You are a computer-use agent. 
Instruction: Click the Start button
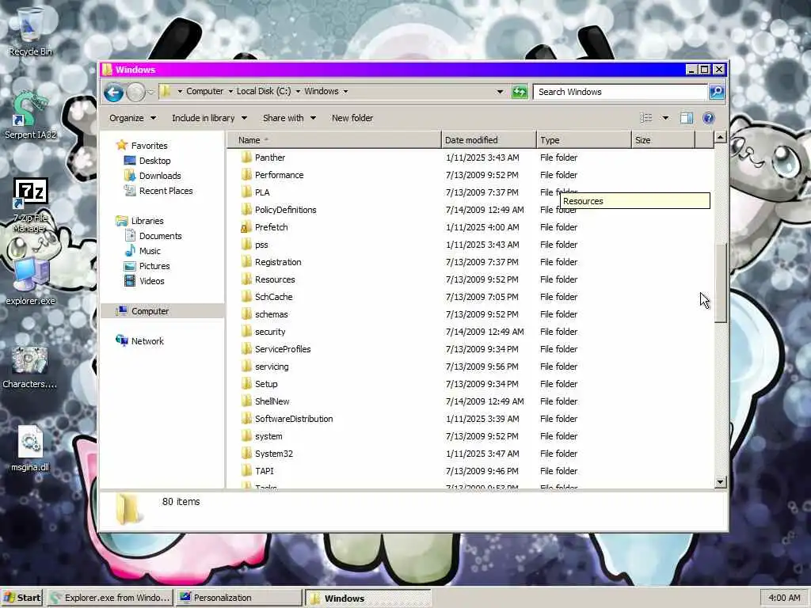point(22,598)
